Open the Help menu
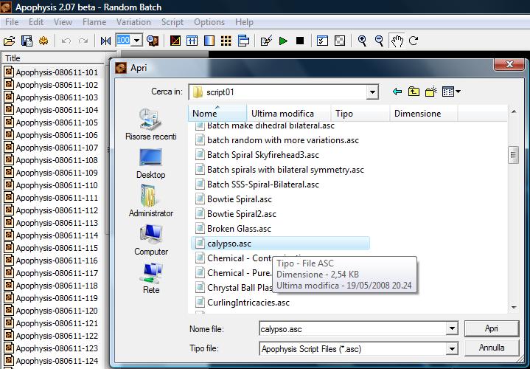Viewport: 530px width, 369px height. point(244,22)
